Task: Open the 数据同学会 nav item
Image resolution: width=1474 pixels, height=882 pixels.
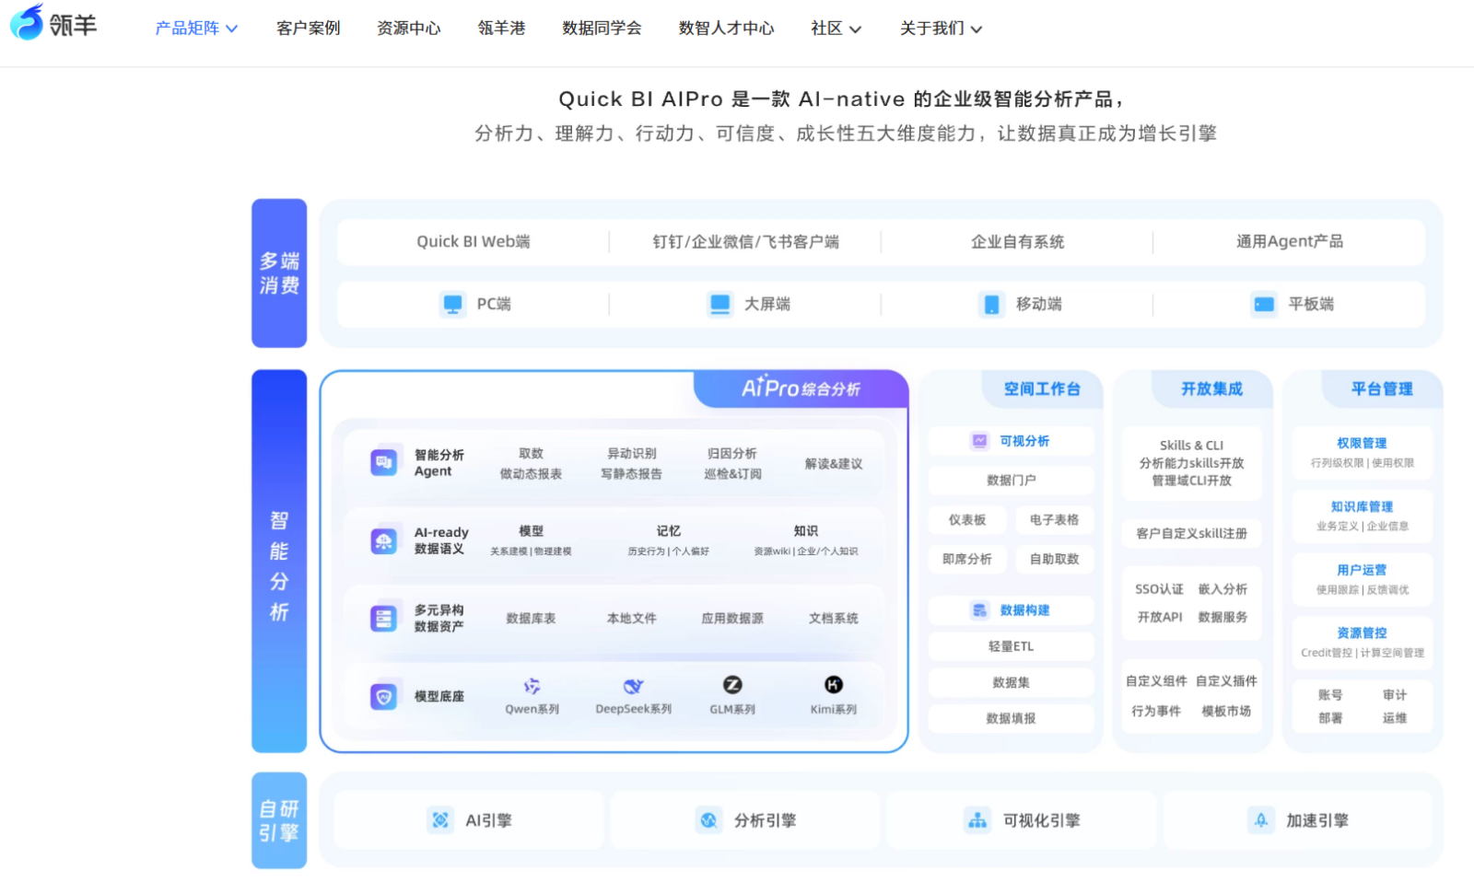Action: pyautogui.click(x=602, y=29)
